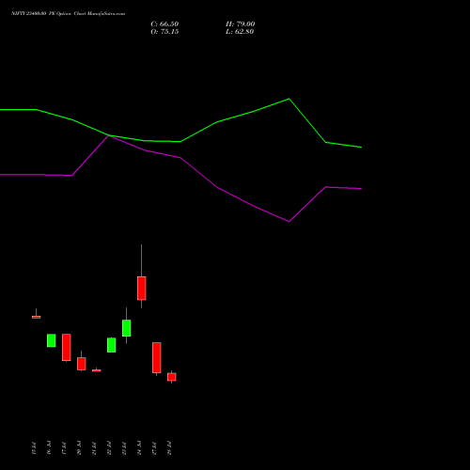Viewport: 470px width, 470px height.
Task: Click the red candle for 27 Jul
Action: [157, 357]
